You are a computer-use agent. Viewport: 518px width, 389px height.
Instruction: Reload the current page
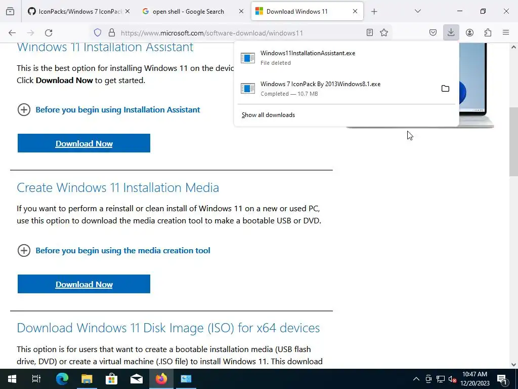pos(49,33)
